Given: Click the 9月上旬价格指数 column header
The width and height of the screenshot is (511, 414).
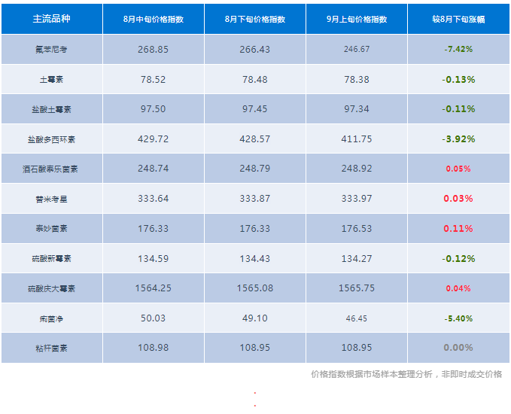Looking at the screenshot, I should [x=357, y=19].
